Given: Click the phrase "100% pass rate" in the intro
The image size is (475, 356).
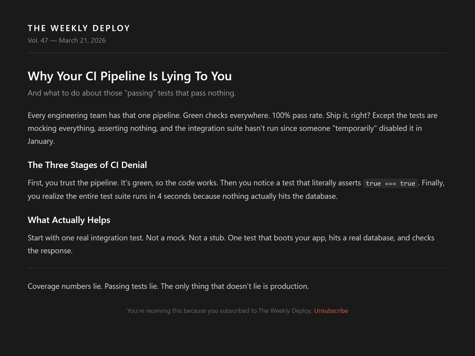Looking at the screenshot, I should click(298, 115).
